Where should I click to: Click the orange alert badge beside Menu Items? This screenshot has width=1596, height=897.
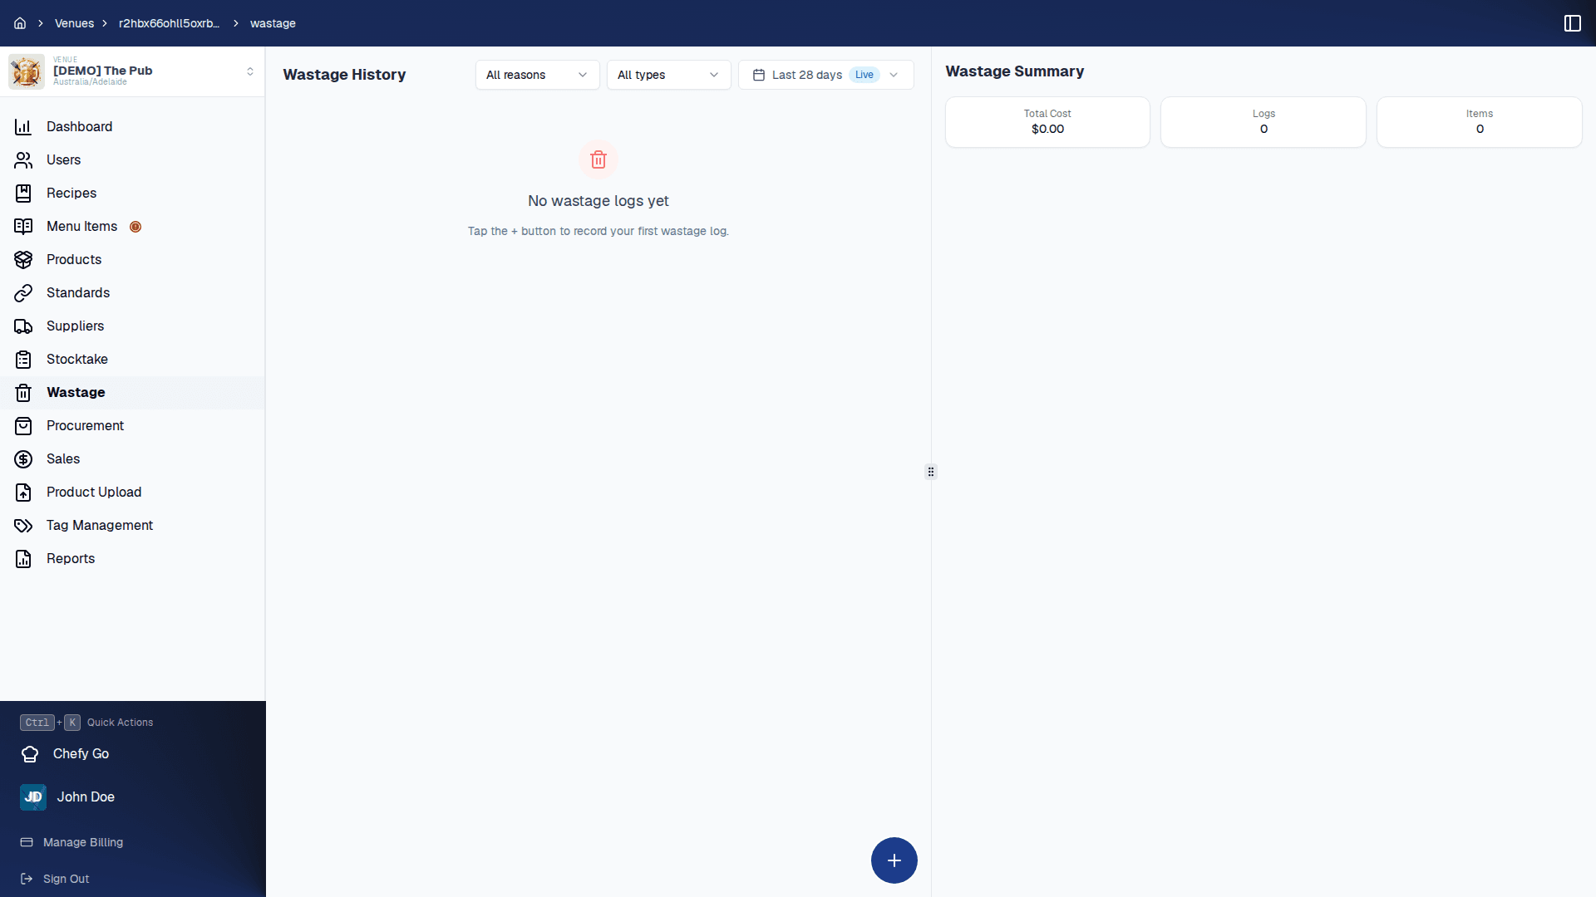[135, 227]
